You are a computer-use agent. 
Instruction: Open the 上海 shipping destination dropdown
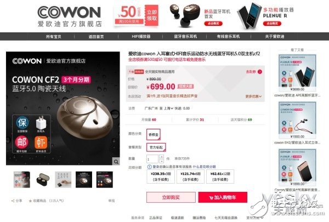[168, 109]
